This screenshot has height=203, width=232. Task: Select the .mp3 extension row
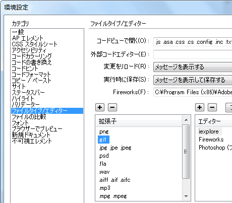(x=104, y=188)
